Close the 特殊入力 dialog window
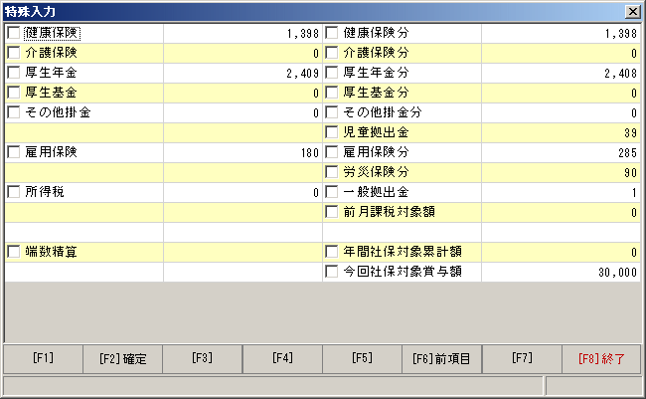Image resolution: width=646 pixels, height=399 pixels. [x=632, y=12]
